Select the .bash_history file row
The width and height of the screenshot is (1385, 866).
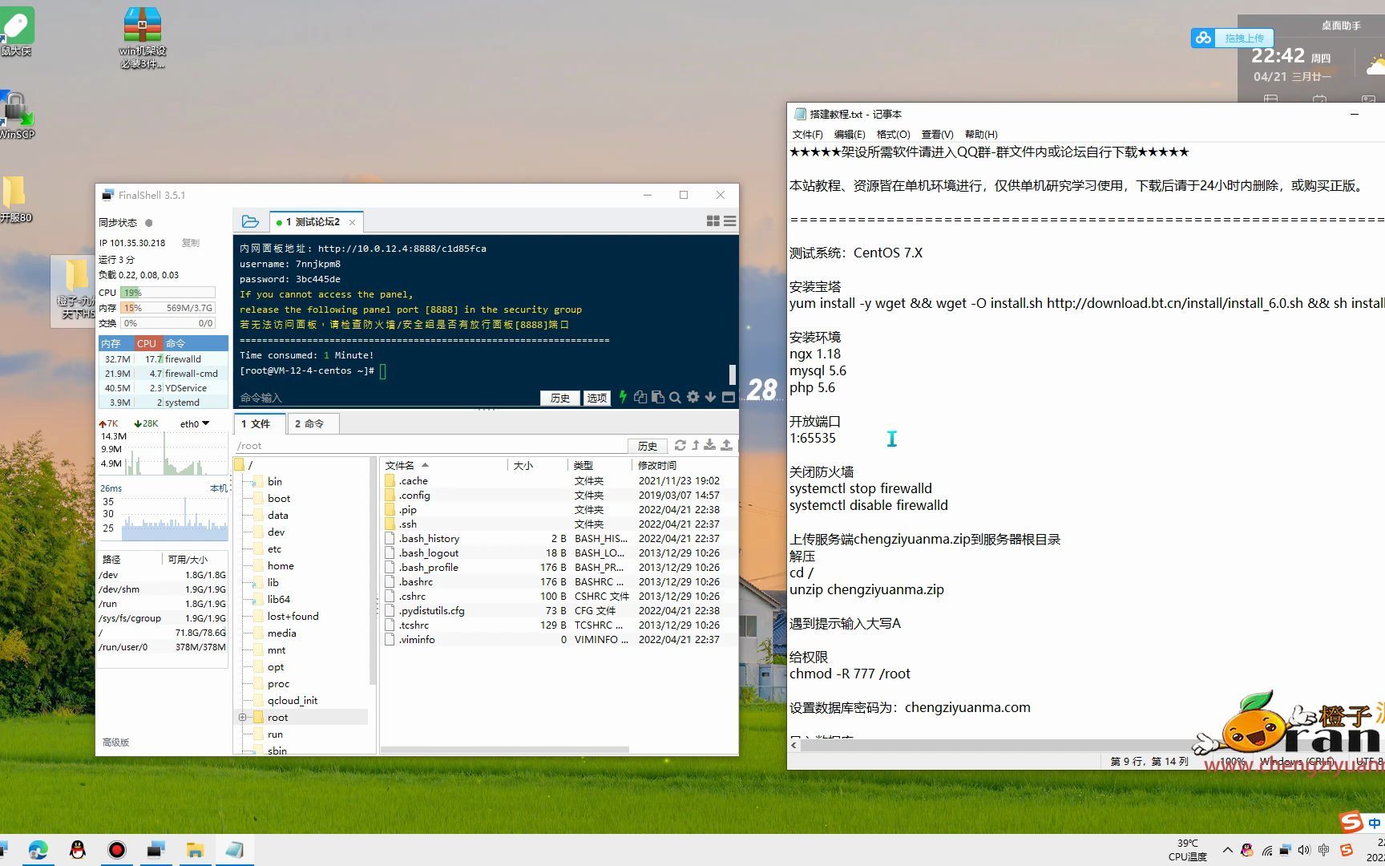pos(558,539)
